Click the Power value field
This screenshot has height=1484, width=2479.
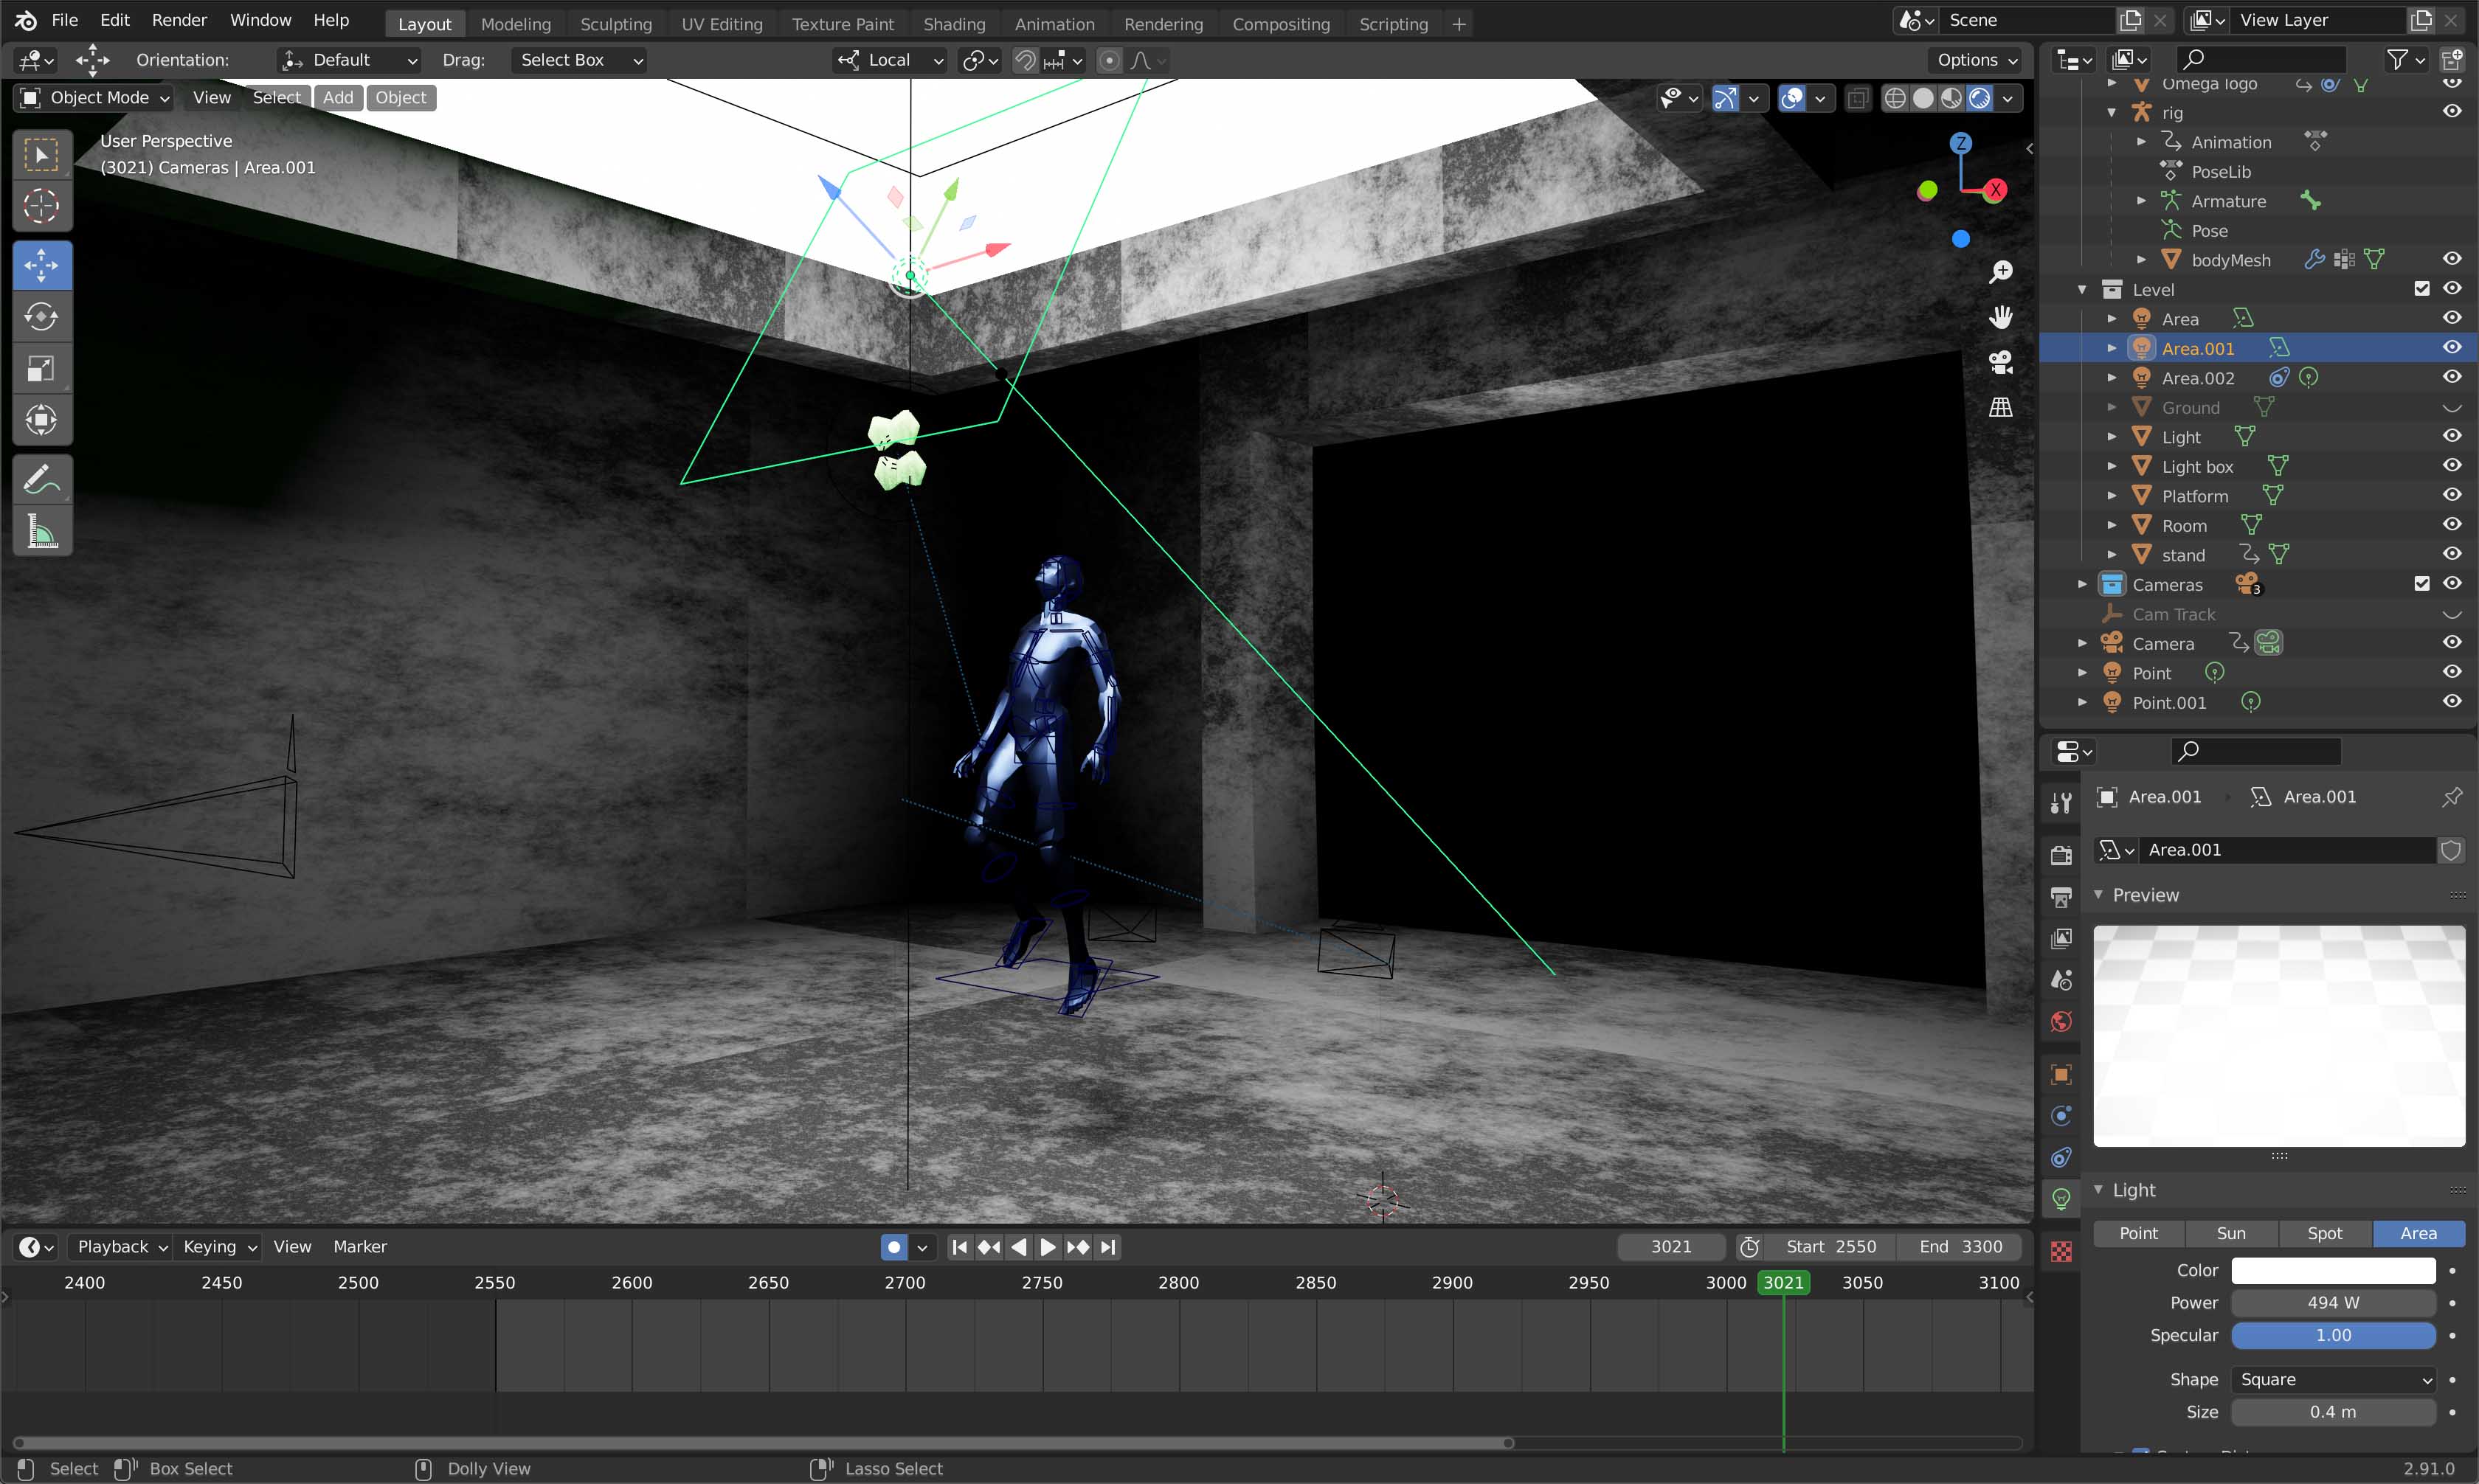coord(2333,1302)
